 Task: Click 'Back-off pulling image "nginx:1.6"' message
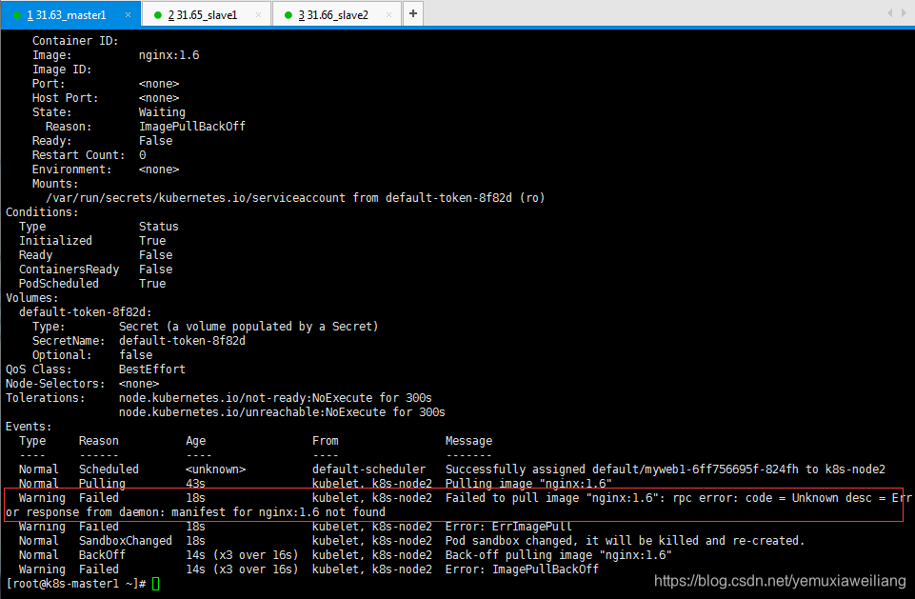point(559,555)
